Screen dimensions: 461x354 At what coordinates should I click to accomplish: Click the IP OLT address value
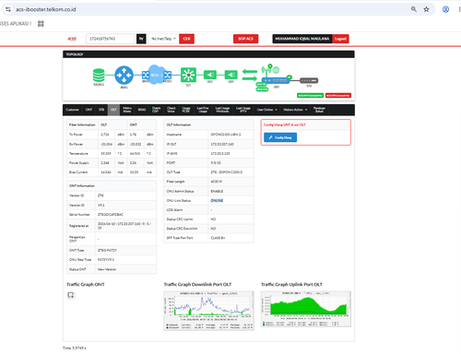tap(222, 144)
